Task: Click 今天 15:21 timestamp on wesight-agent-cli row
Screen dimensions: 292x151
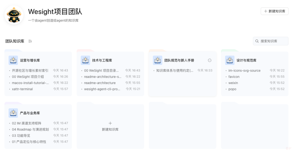Action: coord(133,89)
